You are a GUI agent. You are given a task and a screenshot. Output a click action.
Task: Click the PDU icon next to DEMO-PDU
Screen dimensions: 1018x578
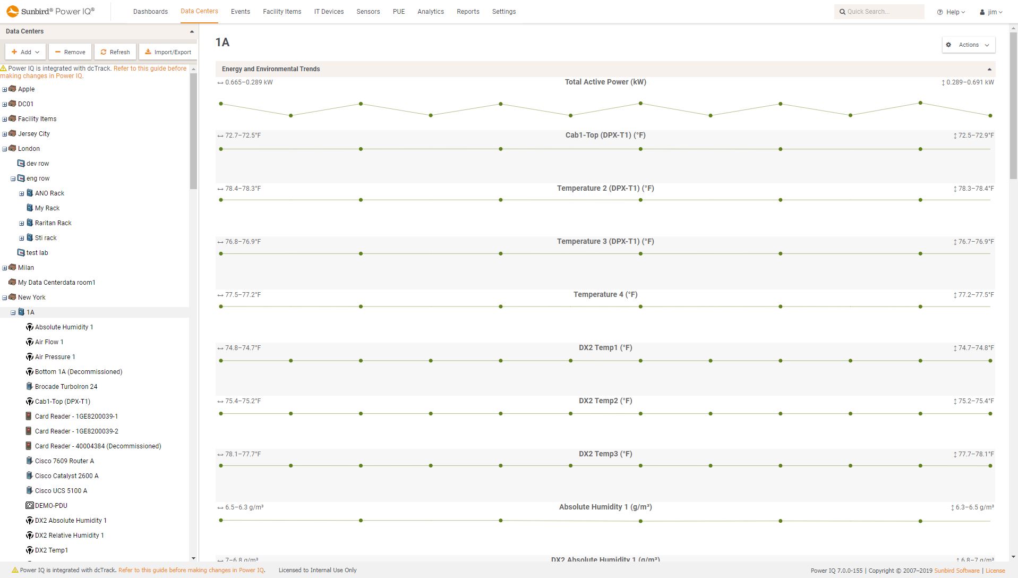29,505
